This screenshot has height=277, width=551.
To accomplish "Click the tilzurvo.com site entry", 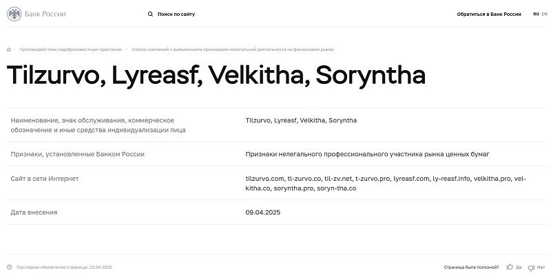I will 264,179.
